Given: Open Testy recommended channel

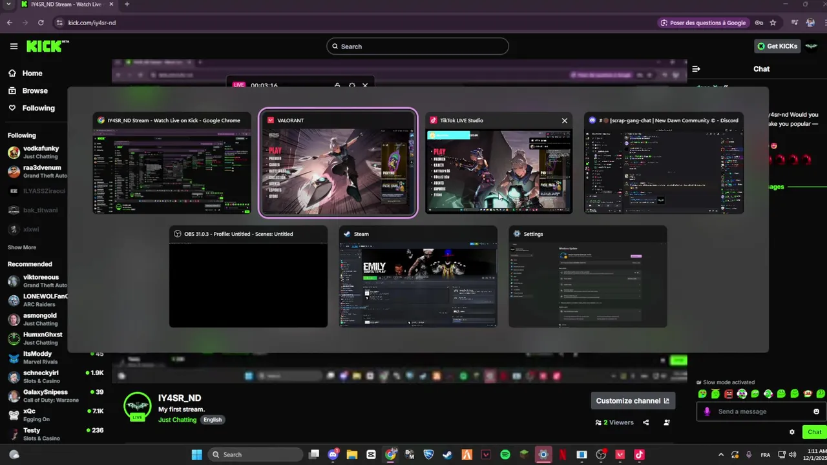Looking at the screenshot, I should [55, 434].
